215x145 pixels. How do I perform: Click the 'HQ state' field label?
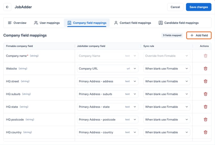pos(12,107)
